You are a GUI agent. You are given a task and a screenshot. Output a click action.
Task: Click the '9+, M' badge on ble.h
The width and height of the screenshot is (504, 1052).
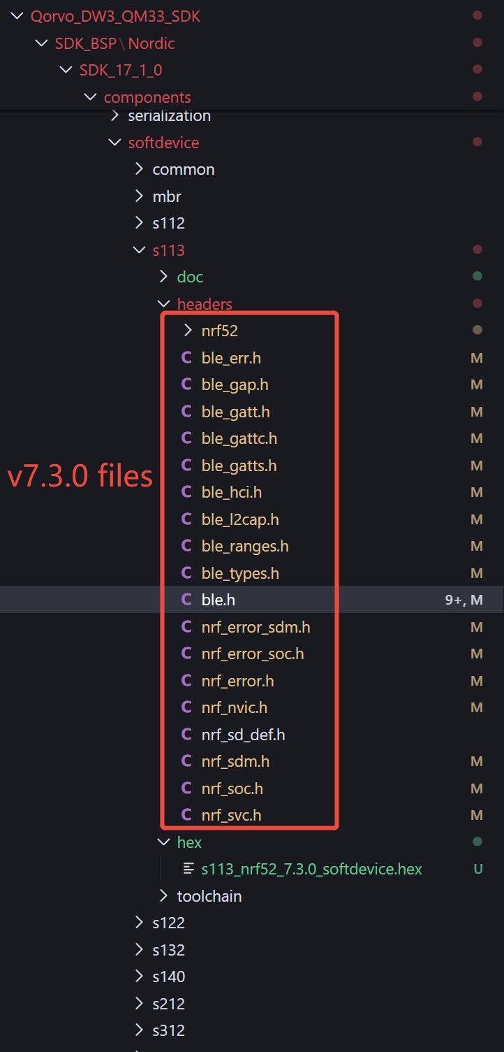click(x=464, y=600)
